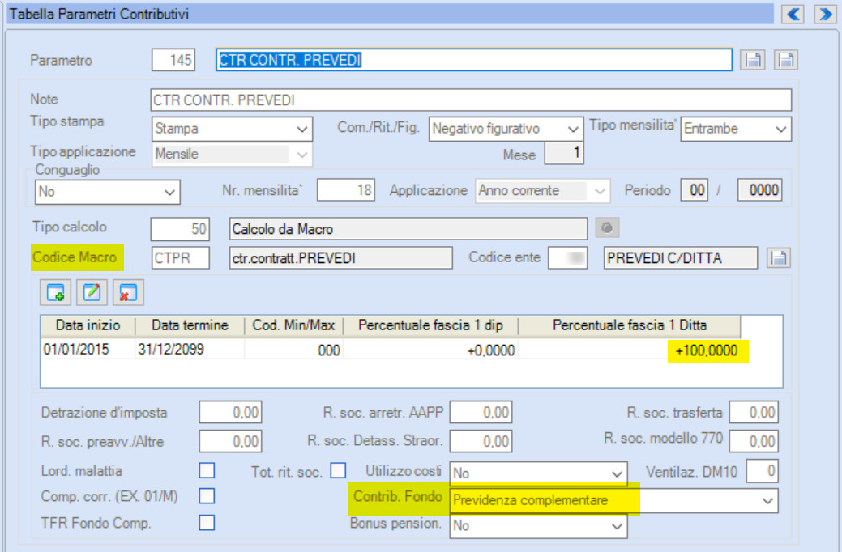Click Parametro description field CTR CONTR. PREVEDI
The image size is (842, 552).
click(474, 60)
